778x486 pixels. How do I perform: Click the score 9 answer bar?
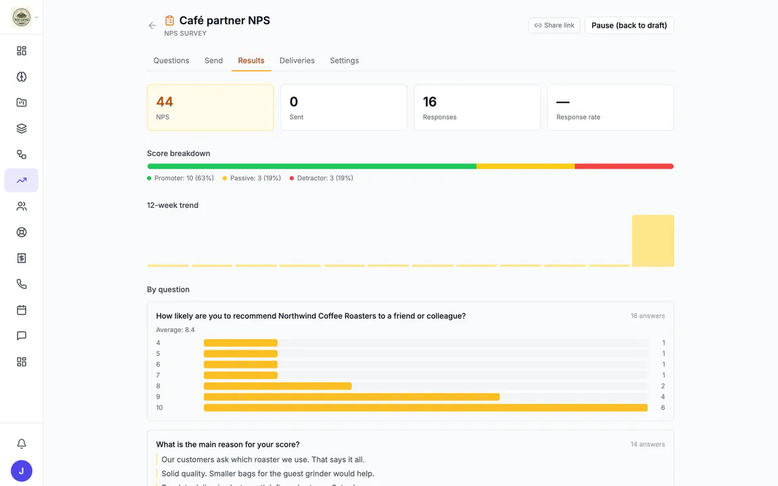pos(352,397)
